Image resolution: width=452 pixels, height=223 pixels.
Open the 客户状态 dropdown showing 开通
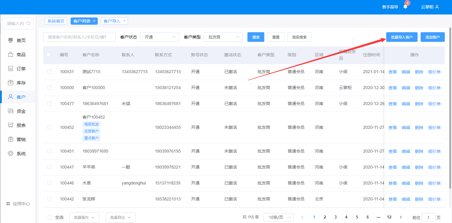[160, 37]
